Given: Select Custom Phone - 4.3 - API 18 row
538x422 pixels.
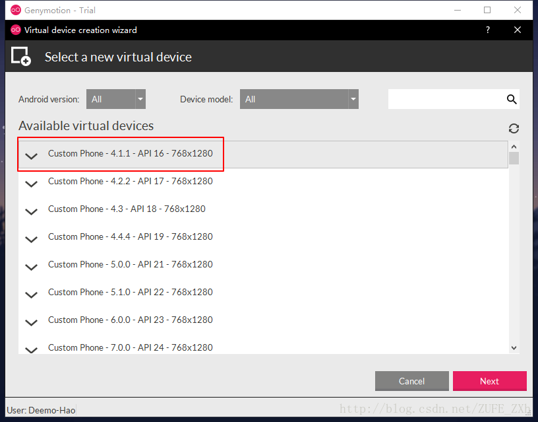Looking at the screenshot, I should pos(263,209).
